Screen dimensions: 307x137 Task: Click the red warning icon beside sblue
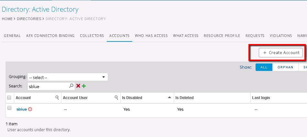[x=30, y=109]
